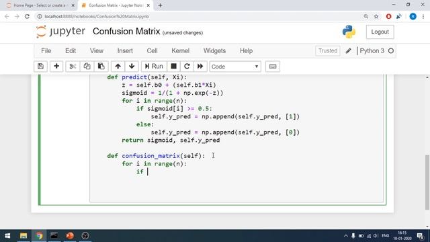Reload the page
This screenshot has width=430, height=242.
pyautogui.click(x=27, y=16)
